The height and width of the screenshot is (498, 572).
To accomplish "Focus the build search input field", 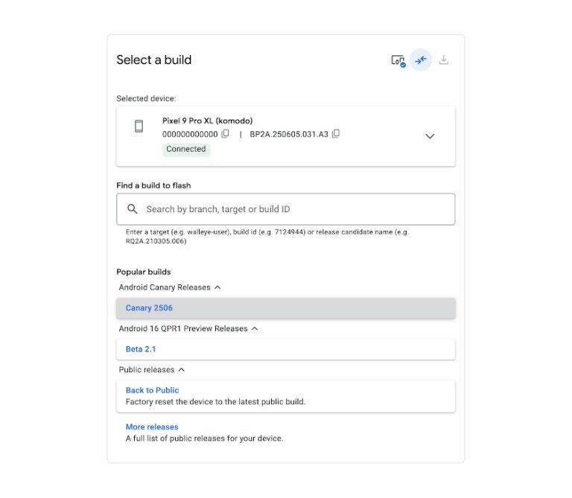I will [x=294, y=209].
